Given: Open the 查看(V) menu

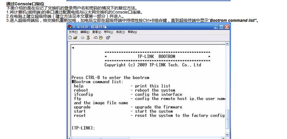Looking at the screenshot, I should tap(96, 32).
